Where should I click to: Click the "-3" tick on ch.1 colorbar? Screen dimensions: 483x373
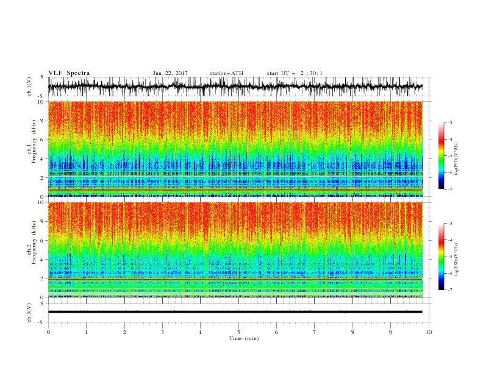click(449, 123)
